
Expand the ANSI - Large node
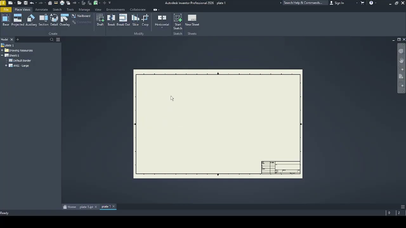(x=6, y=66)
